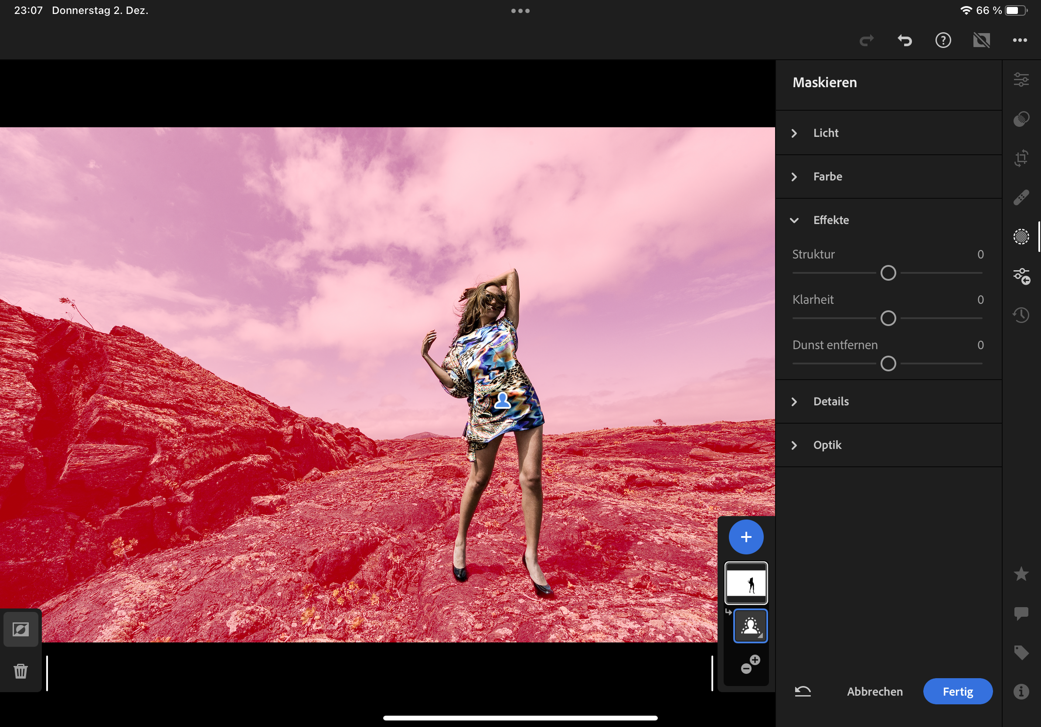Click the Klarheit slider handle
Screen dimensions: 1041x727
click(888, 318)
